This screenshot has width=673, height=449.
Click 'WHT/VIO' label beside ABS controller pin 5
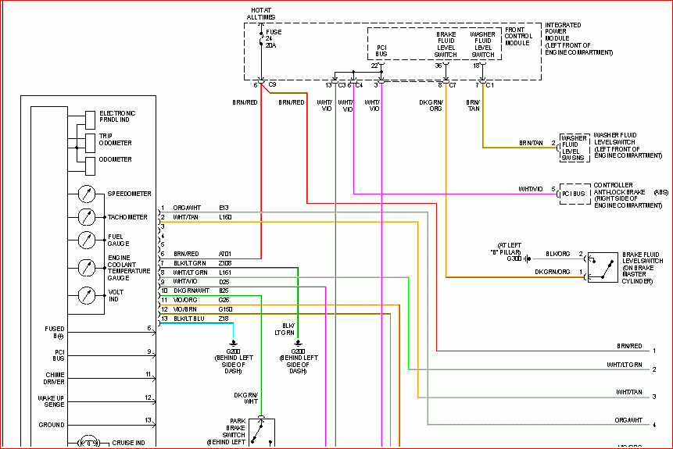(531, 189)
